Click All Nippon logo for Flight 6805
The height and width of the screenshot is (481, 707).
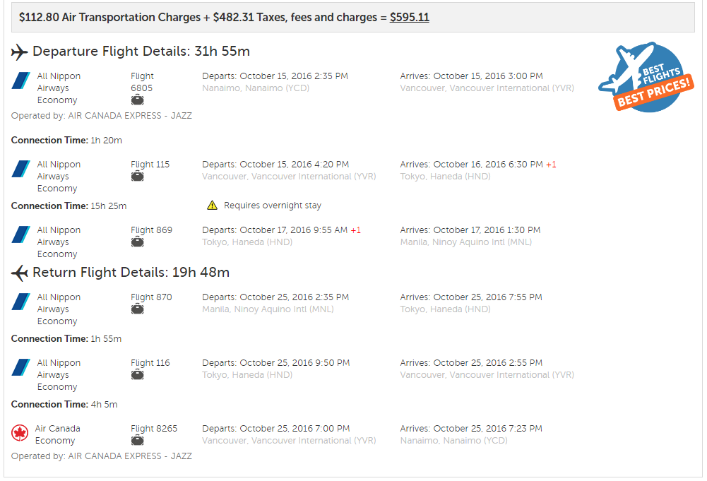coord(20,81)
